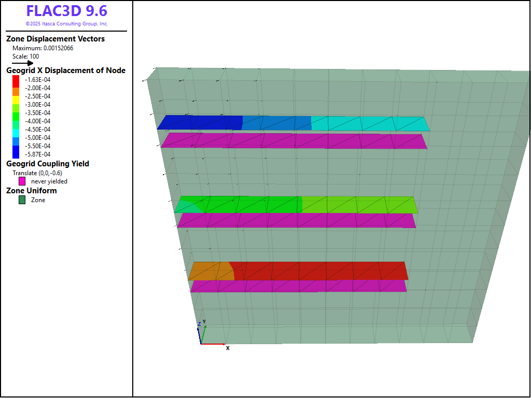Select the Zone Displacement Vectors legend heading
This screenshot has width=531, height=398.
[55, 39]
